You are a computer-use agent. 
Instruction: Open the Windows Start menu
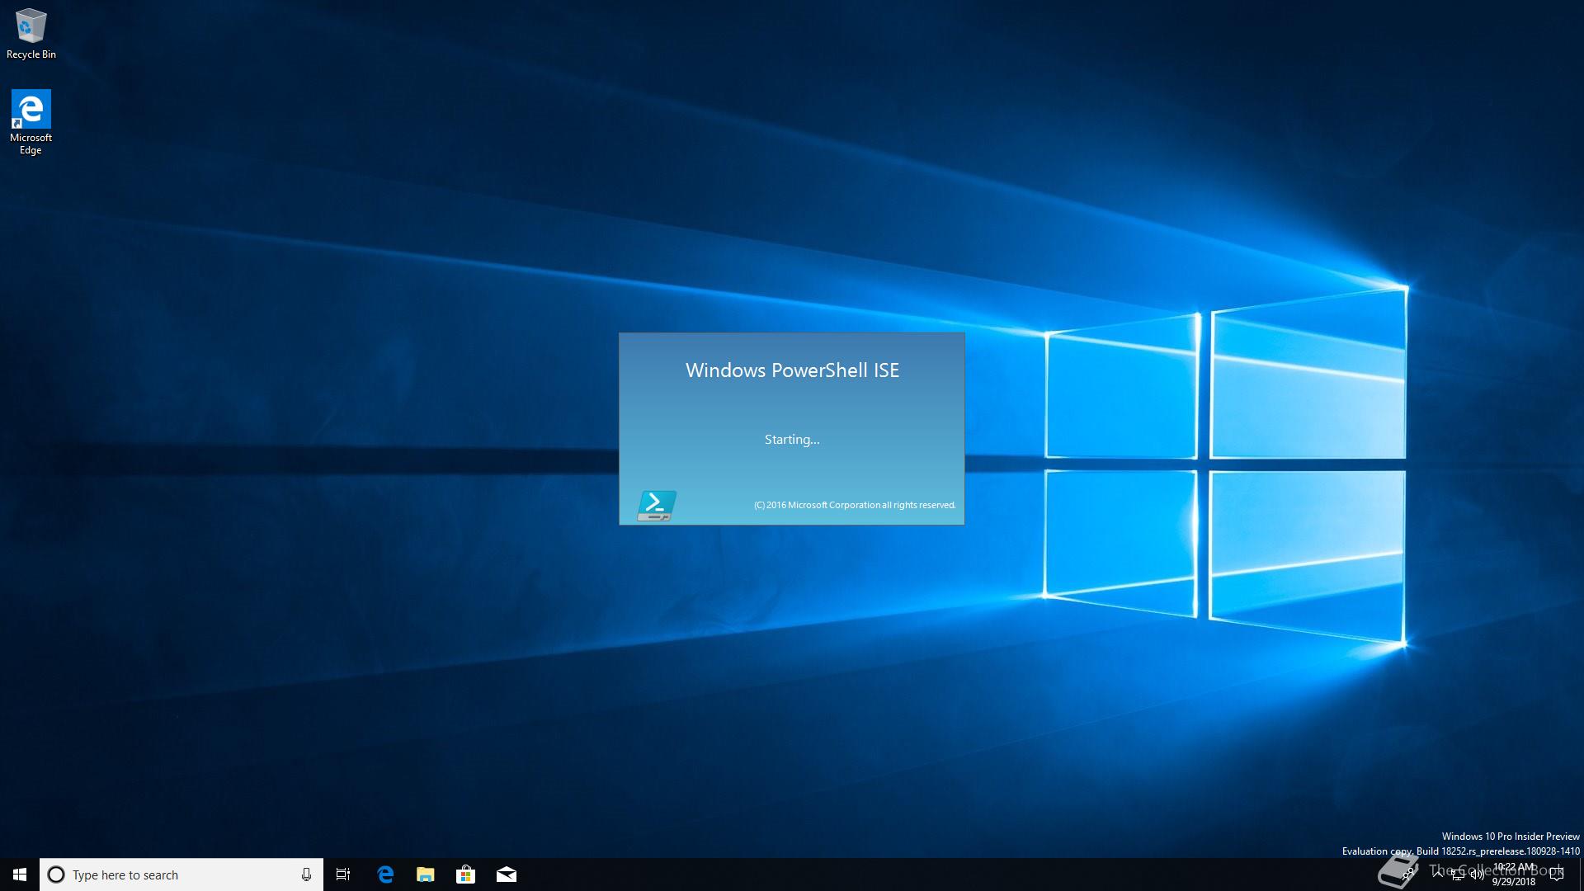[x=20, y=874]
